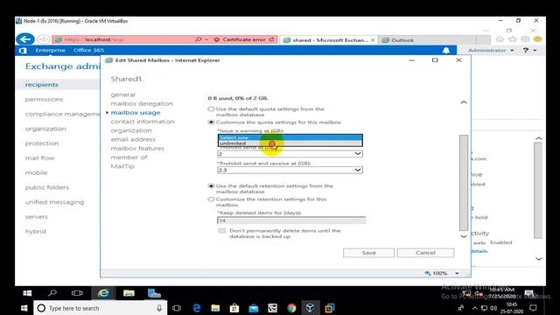
Task: Click the host taskbar search box
Action: pyautogui.click(x=101, y=308)
